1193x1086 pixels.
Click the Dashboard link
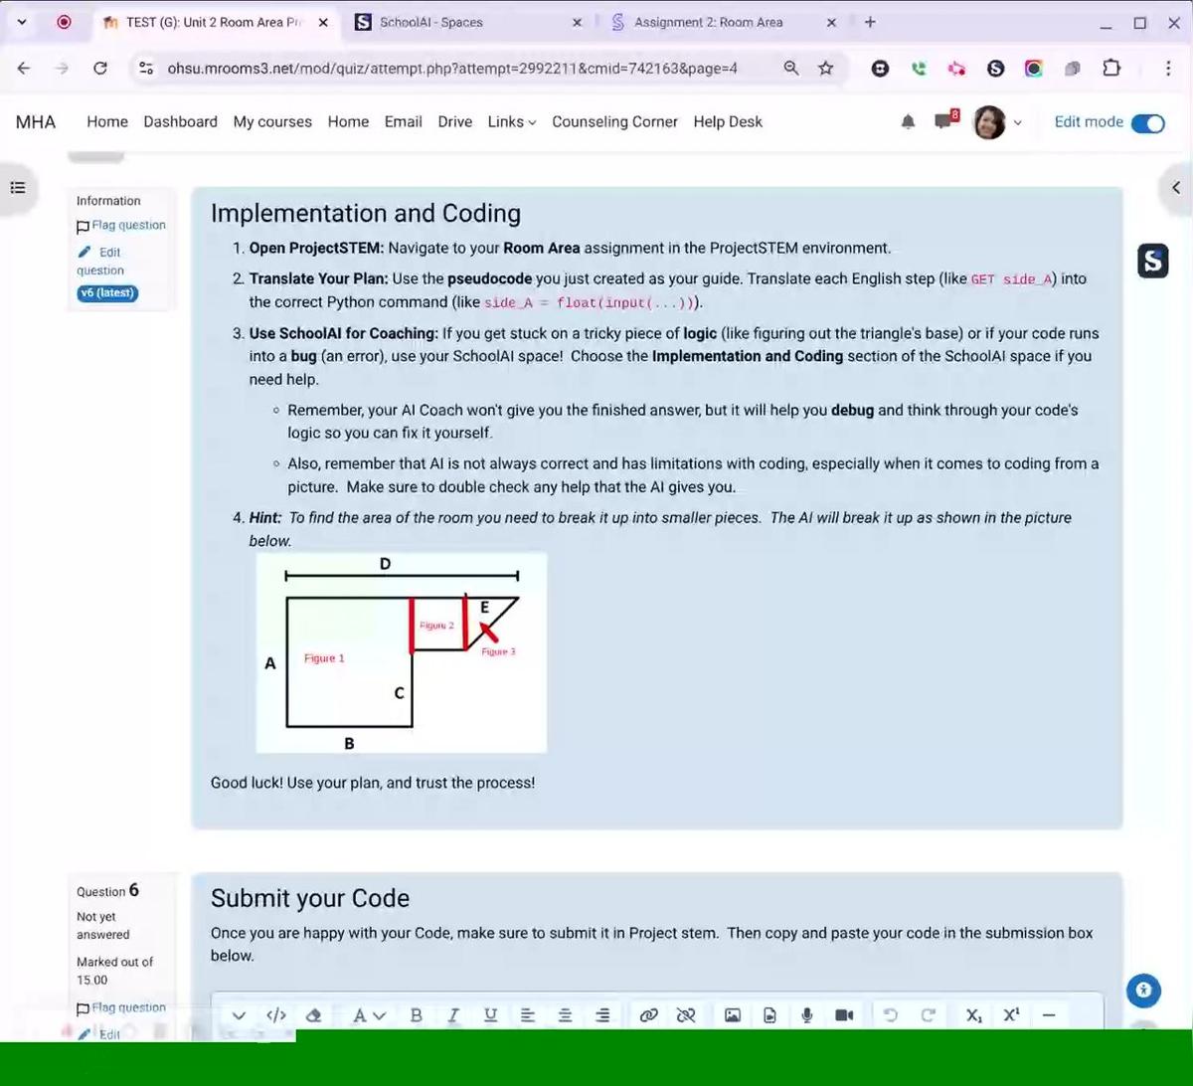pyautogui.click(x=180, y=121)
